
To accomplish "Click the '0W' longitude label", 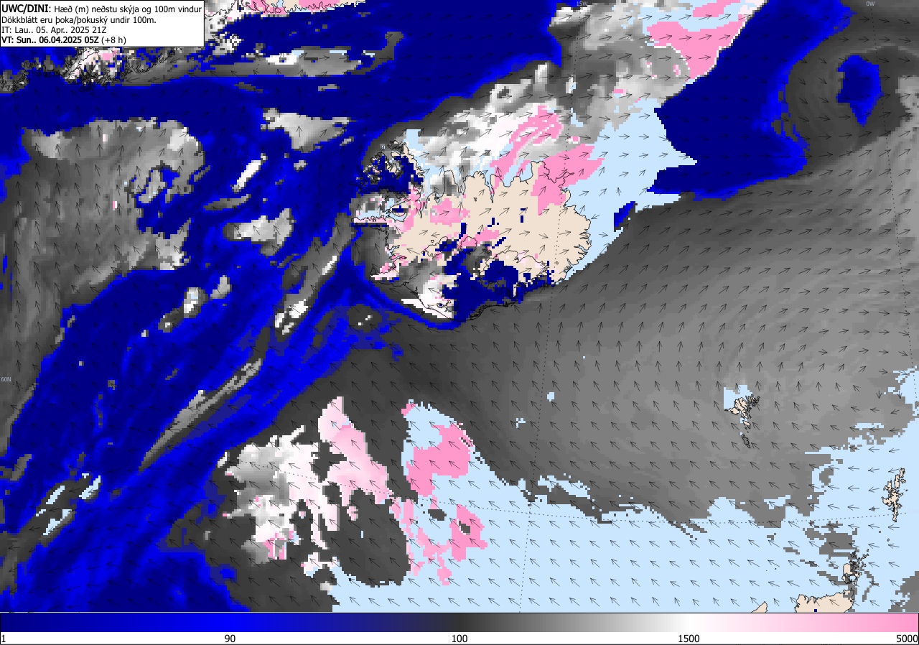I will point(870,4).
